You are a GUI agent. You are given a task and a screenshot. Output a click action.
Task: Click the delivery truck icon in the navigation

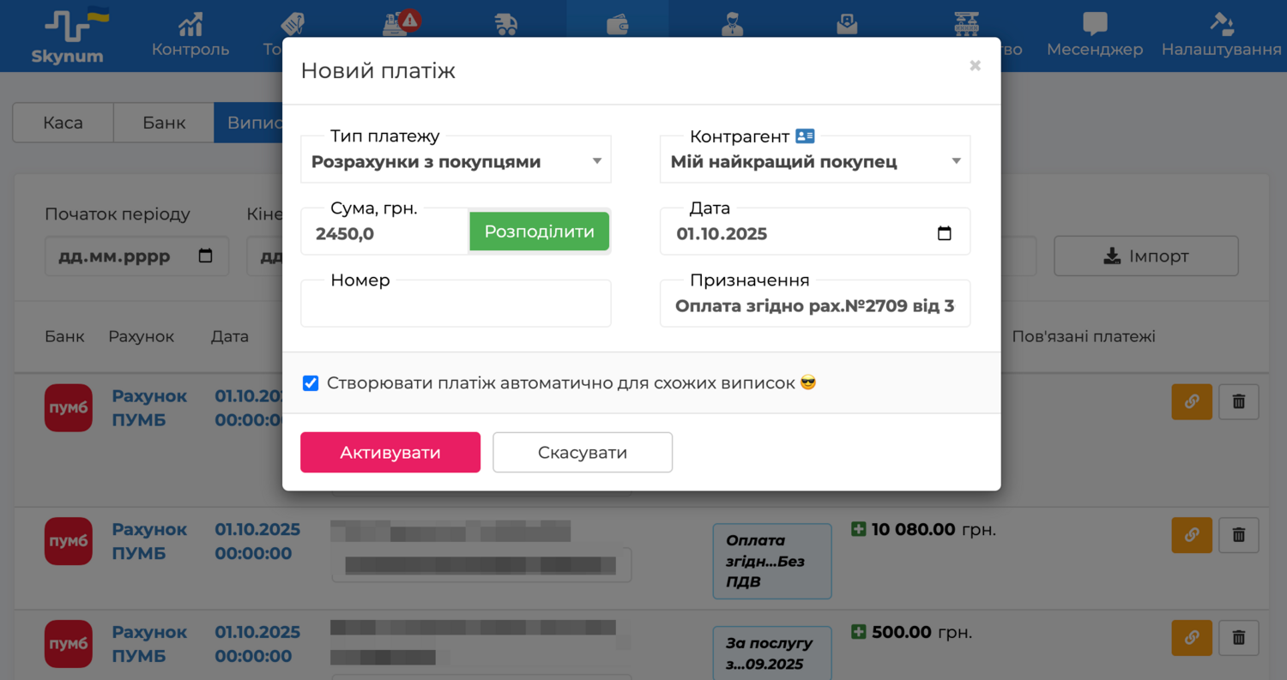(x=506, y=25)
